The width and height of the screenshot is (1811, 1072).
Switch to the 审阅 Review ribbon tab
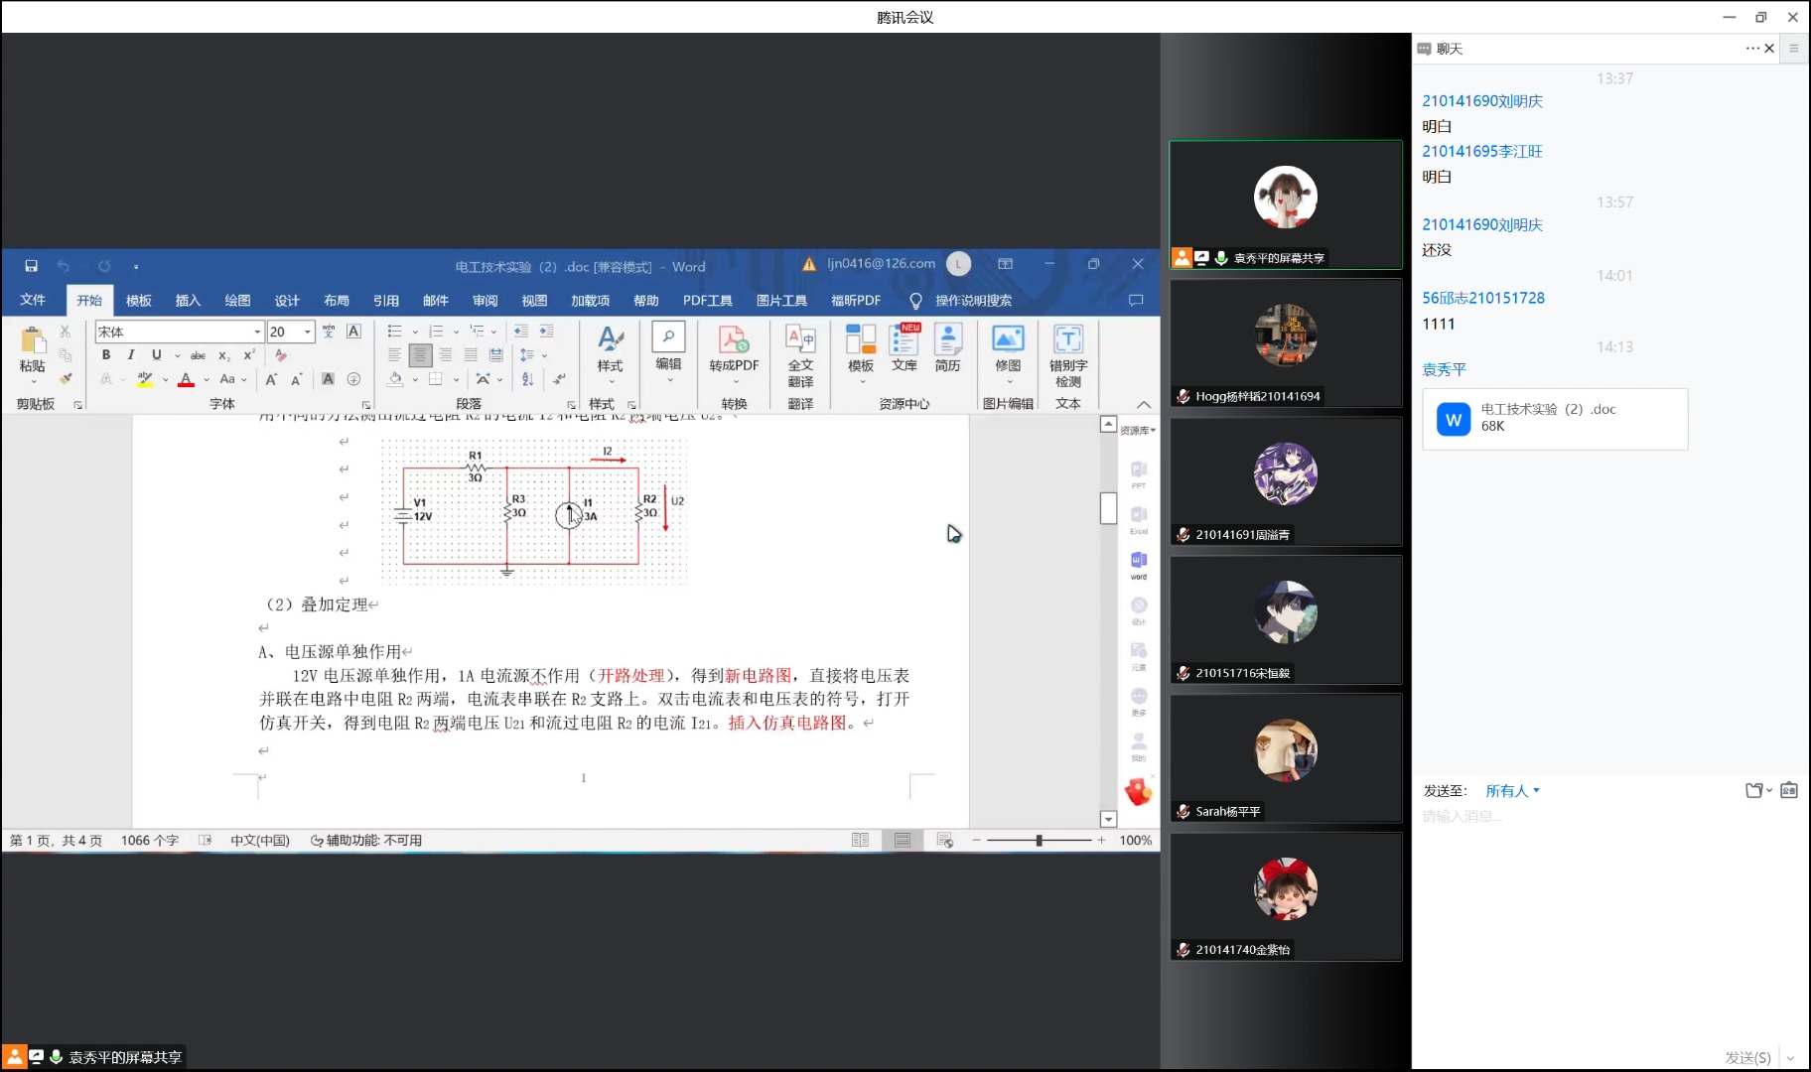point(486,300)
